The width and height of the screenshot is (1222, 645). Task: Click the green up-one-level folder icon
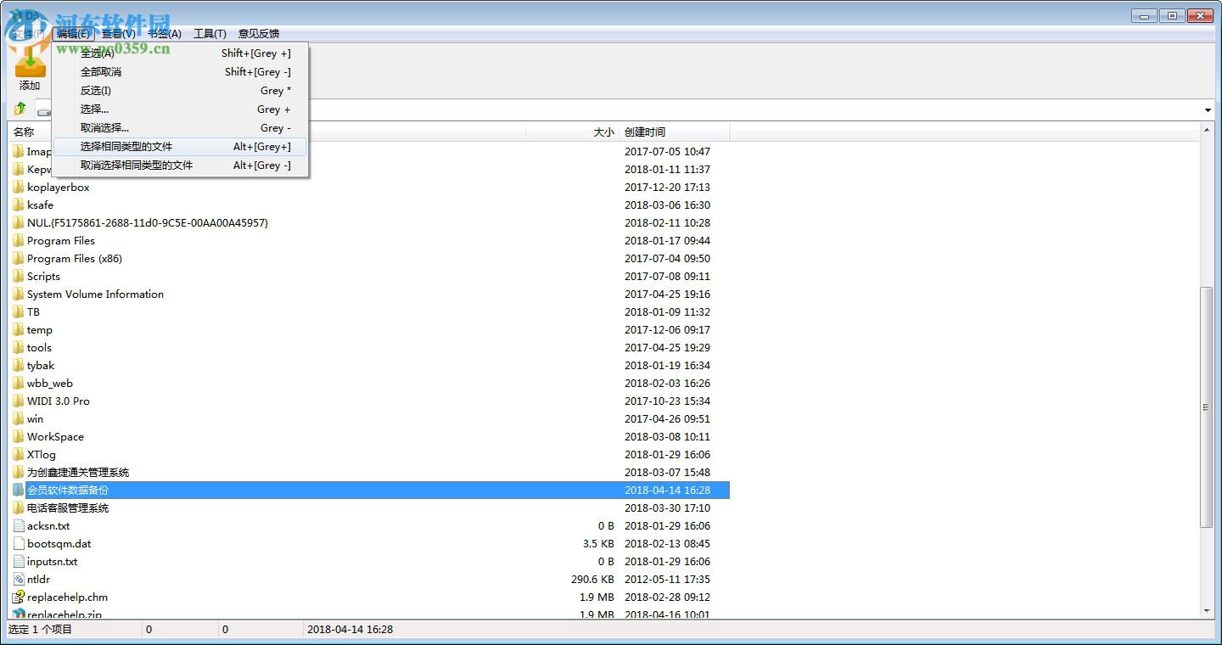point(20,109)
